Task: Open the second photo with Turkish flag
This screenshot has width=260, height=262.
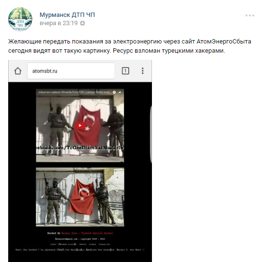Action: click(x=80, y=197)
